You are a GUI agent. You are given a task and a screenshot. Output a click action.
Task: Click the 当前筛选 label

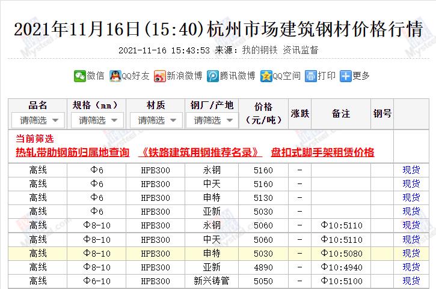(35, 139)
